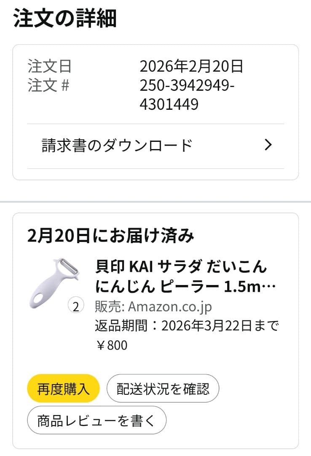This screenshot has height=456, width=311.
Task: Open the 貝印 KAI ピーラー product title
Action: click(x=185, y=277)
